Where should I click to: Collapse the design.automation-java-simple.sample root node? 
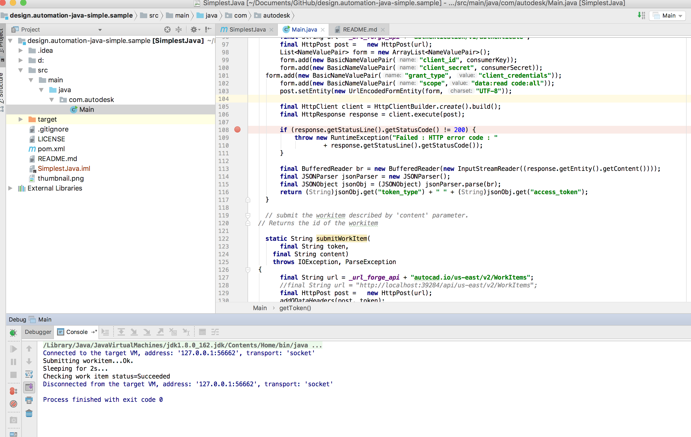[x=10, y=41]
